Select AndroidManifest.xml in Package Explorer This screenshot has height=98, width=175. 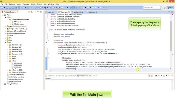click(16, 75)
